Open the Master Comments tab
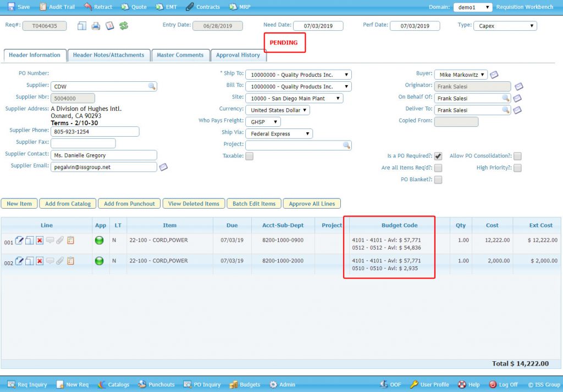The image size is (563, 392). [x=180, y=55]
